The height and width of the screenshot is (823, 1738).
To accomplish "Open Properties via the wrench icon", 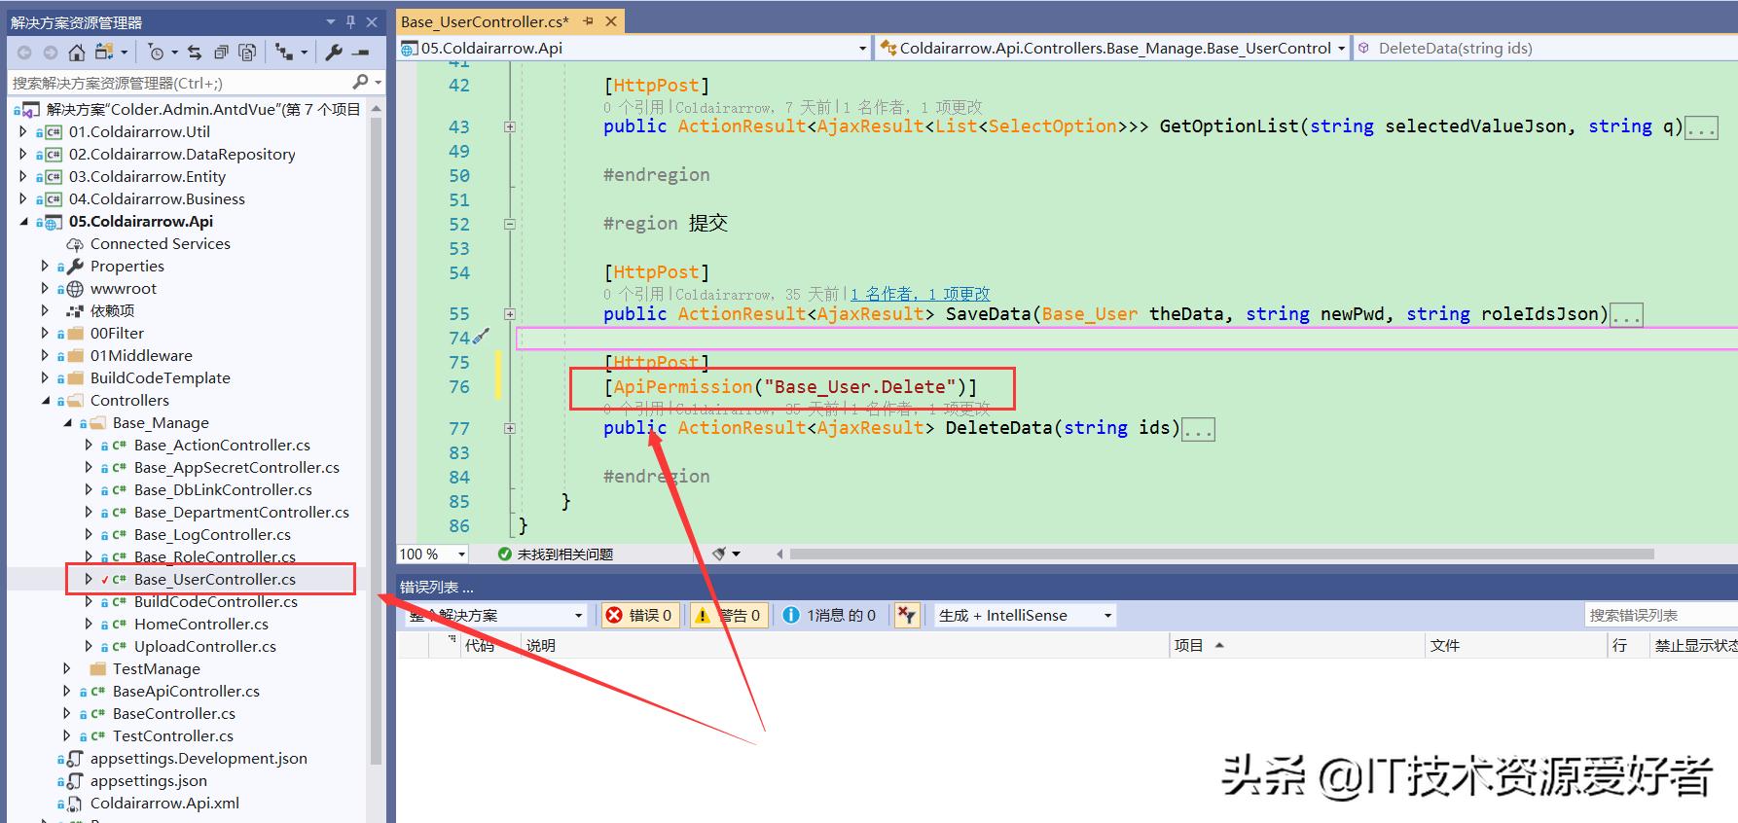I will 334,53.
